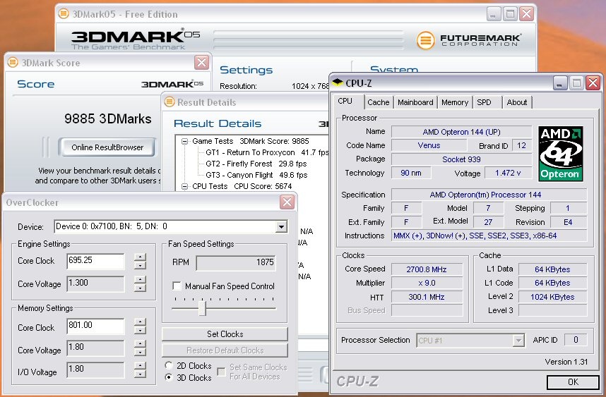Image resolution: width=606 pixels, height=397 pixels.
Task: Switch to the Memory tab
Action: (x=455, y=102)
